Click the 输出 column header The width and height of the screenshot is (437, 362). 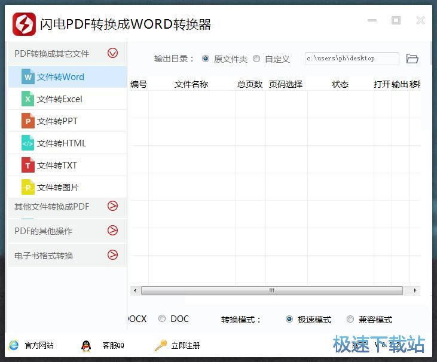point(400,84)
